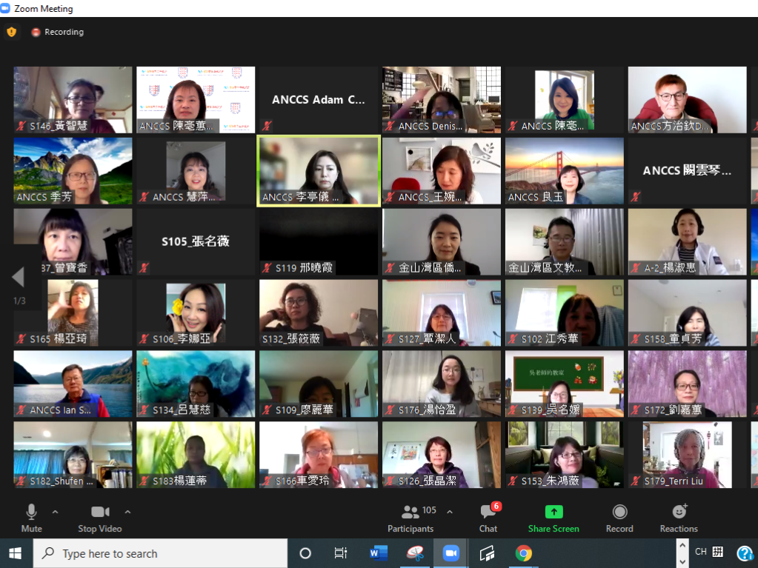Open Microsoft Word from the taskbar
Screen dimensions: 758x568
tap(379, 553)
